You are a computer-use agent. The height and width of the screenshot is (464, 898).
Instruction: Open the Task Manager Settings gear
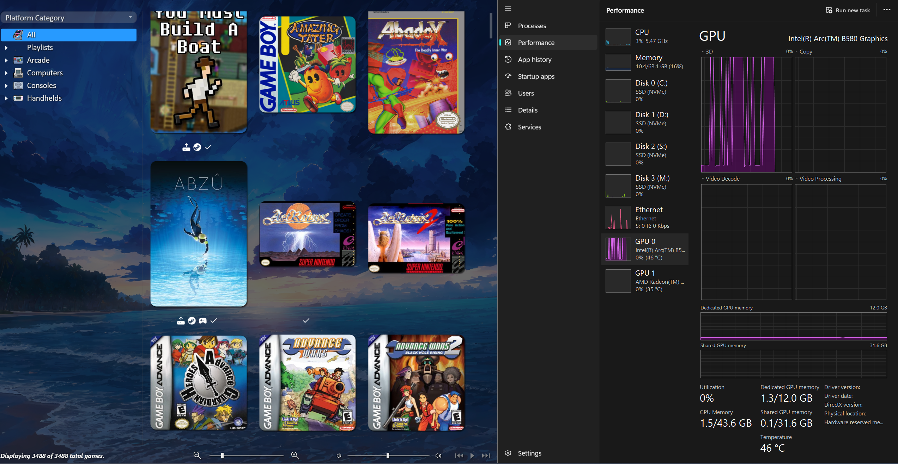click(x=508, y=453)
